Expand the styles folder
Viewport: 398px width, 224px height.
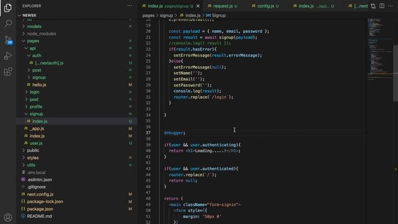pyautogui.click(x=33, y=157)
